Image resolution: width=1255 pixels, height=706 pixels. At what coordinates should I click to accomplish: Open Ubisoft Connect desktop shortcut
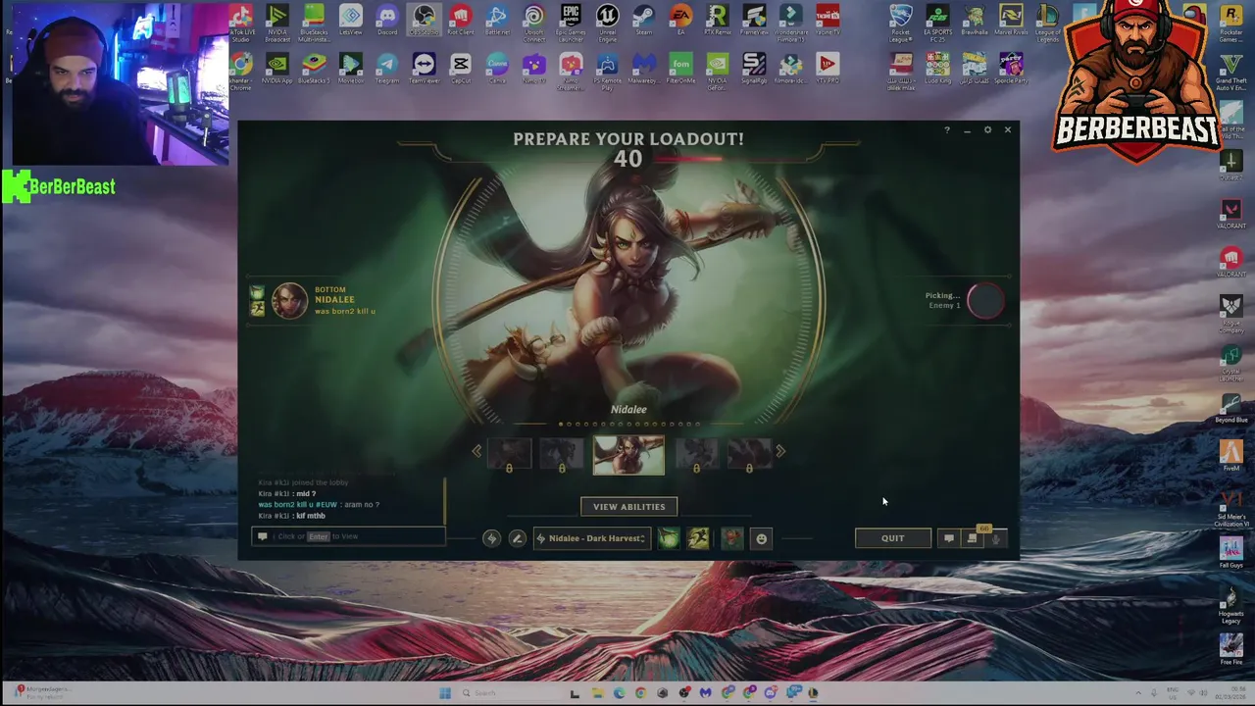(x=533, y=24)
